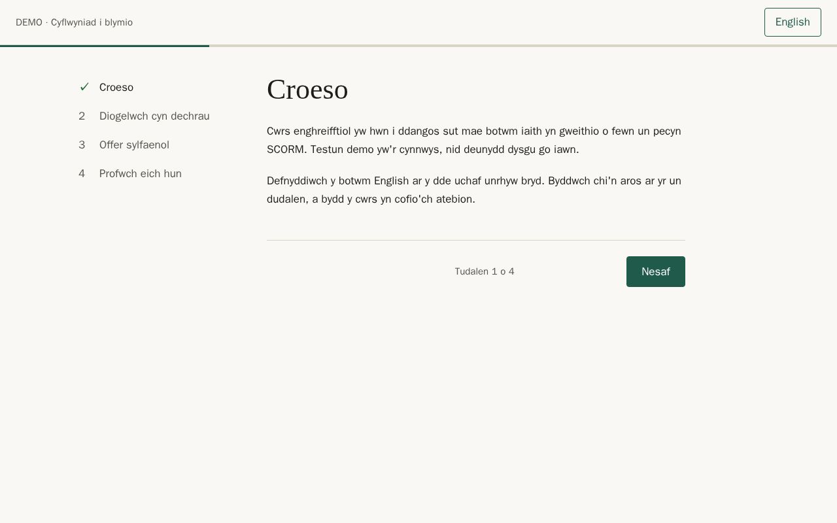Image resolution: width=837 pixels, height=523 pixels.
Task: Click the DEMO · Cyflwyniad i blymio title
Action: [74, 22]
